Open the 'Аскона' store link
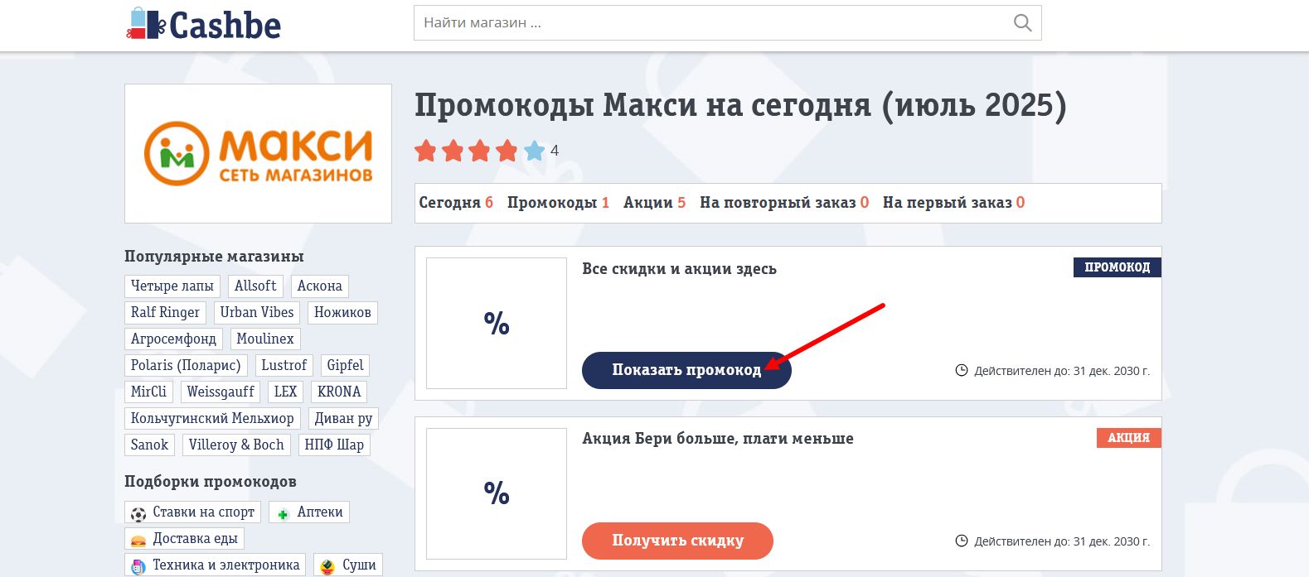The image size is (1309, 577). pos(320,286)
